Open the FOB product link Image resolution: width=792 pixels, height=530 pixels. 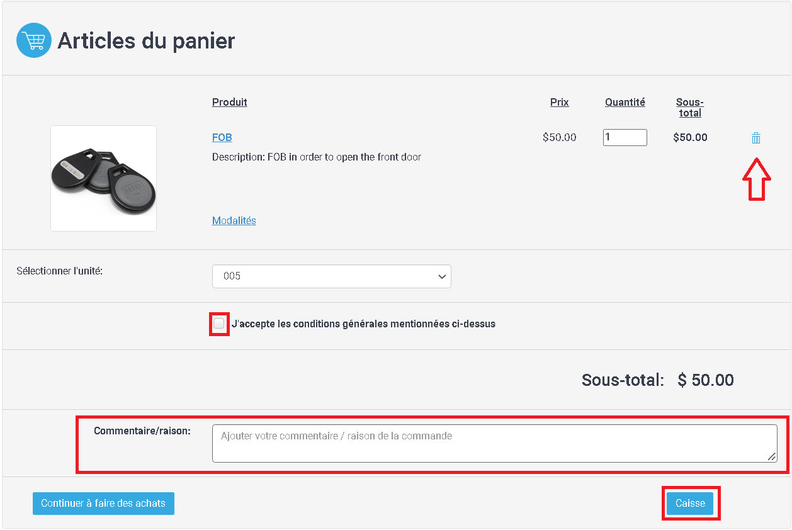pos(222,137)
